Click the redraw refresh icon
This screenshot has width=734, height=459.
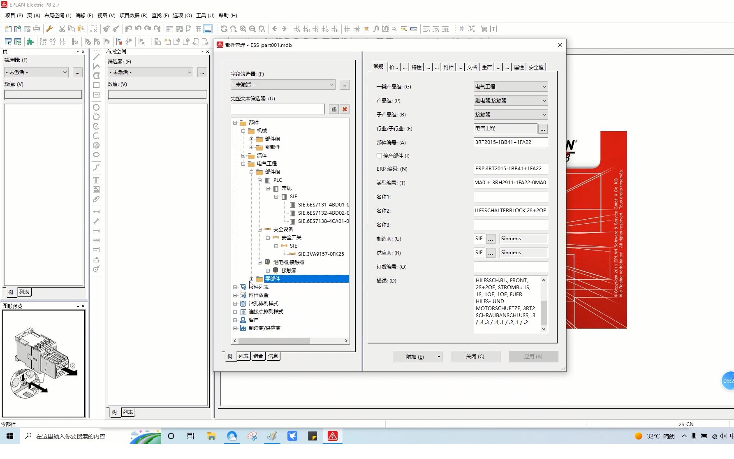coord(224,29)
